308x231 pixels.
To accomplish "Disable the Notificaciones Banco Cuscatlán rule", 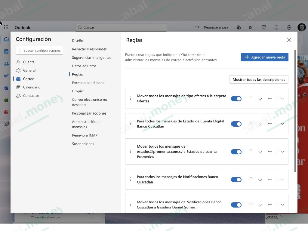I will (236, 179).
